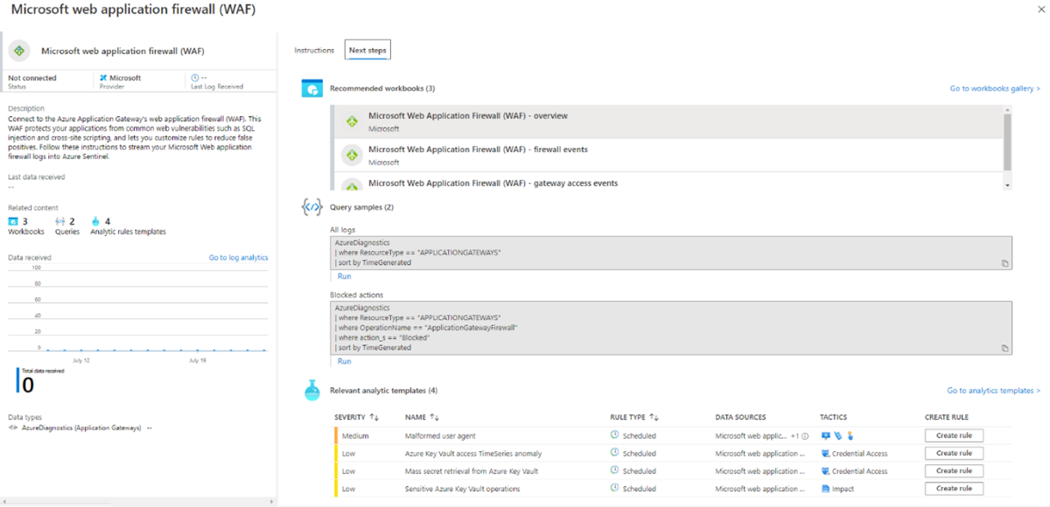The width and height of the screenshot is (1050, 507).
Task: Open WAF overview workbook
Action: [x=668, y=122]
